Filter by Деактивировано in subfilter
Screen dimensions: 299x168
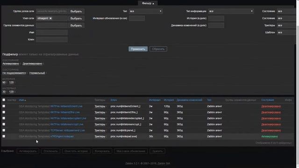(x=32, y=63)
